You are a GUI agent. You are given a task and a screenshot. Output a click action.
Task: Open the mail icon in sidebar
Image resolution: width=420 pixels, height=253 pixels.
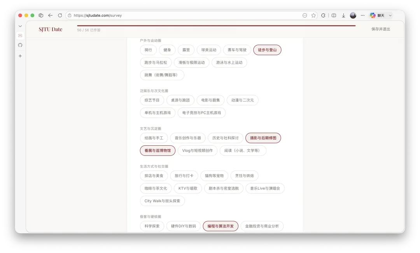[20, 36]
